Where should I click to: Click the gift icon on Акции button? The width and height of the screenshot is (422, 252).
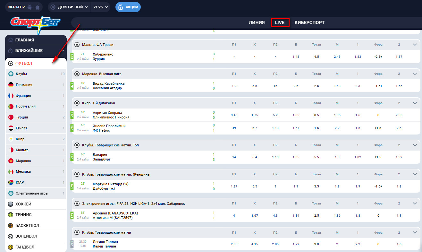(121, 7)
